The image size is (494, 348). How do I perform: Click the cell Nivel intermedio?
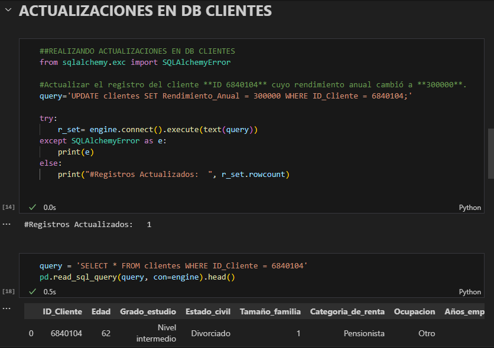tap(156, 333)
